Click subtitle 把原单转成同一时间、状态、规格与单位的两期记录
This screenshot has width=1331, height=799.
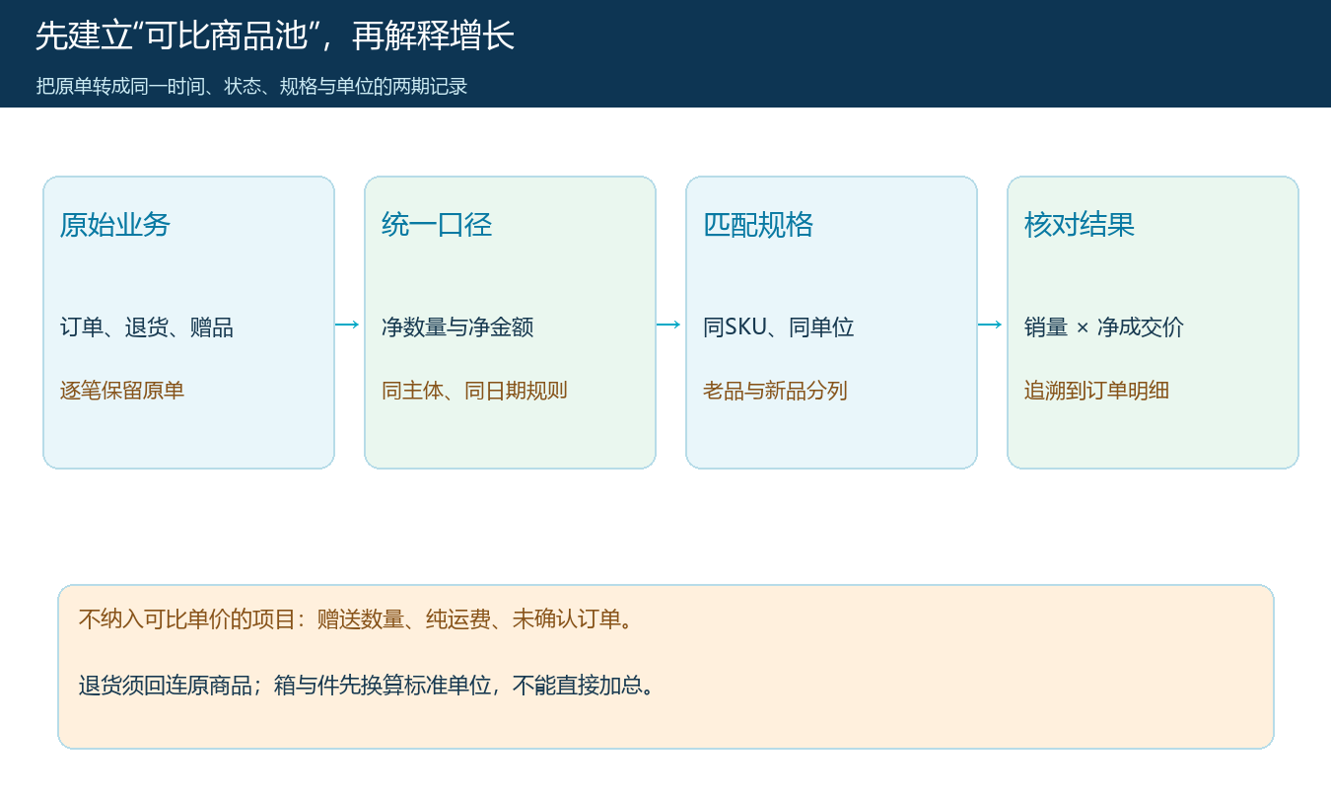[251, 86]
